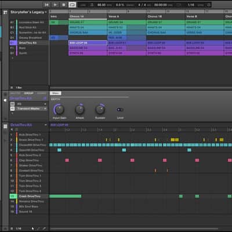Select the Chorus 1A scene section

click(88, 16)
